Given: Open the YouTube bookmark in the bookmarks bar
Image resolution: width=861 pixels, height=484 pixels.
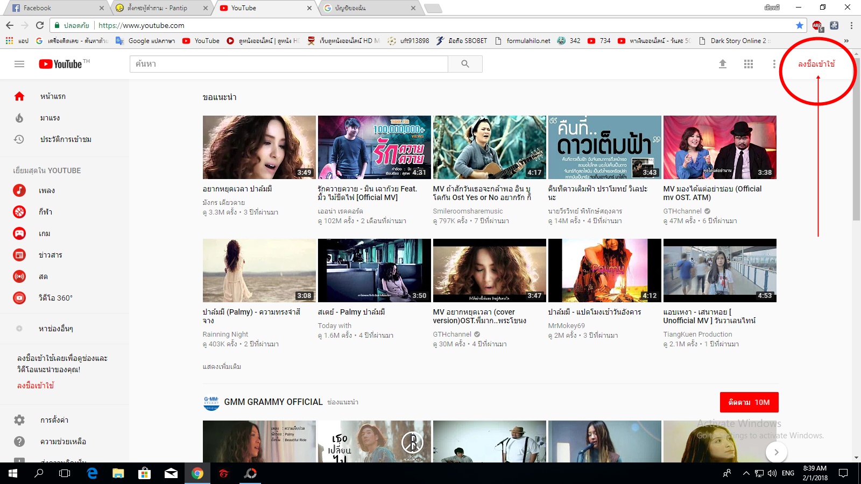Looking at the screenshot, I should (x=201, y=41).
